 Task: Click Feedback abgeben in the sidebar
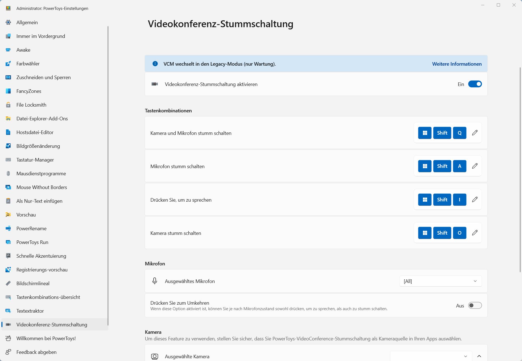[37, 352]
